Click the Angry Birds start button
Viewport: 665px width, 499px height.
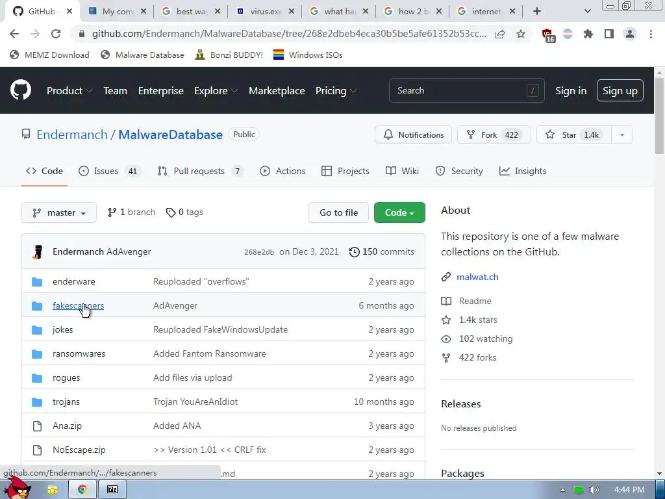[17, 488]
